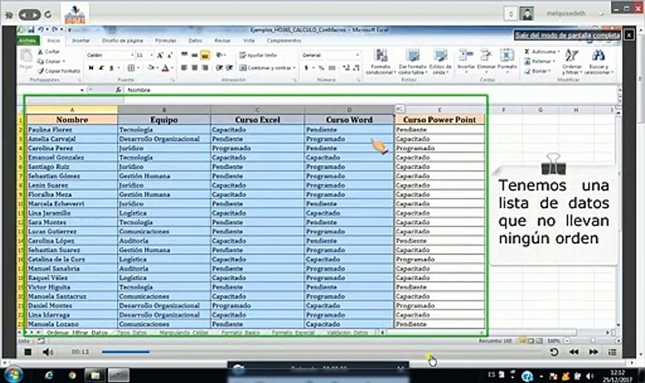
Task: Switch to the Insertar ribbon tab
Action: point(81,40)
